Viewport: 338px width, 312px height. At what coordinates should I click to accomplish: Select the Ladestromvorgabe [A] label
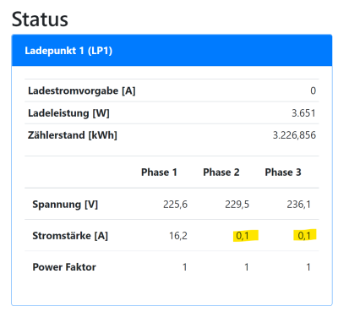82,90
